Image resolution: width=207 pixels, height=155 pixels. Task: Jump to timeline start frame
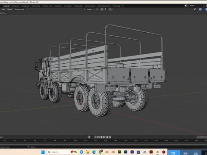tap(95, 137)
